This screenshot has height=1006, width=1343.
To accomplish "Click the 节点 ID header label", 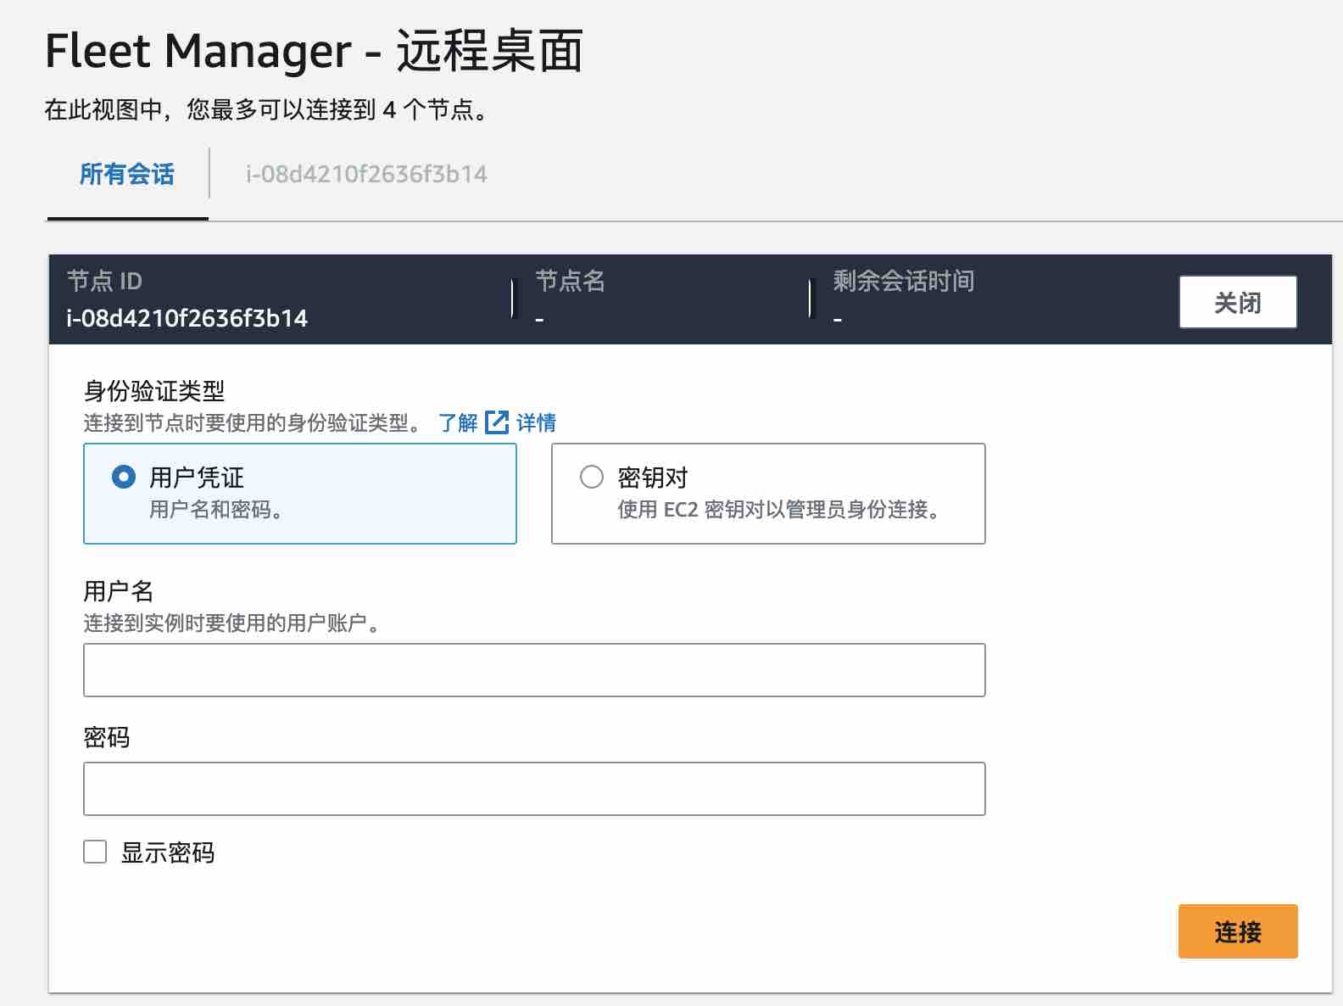I will 104,281.
